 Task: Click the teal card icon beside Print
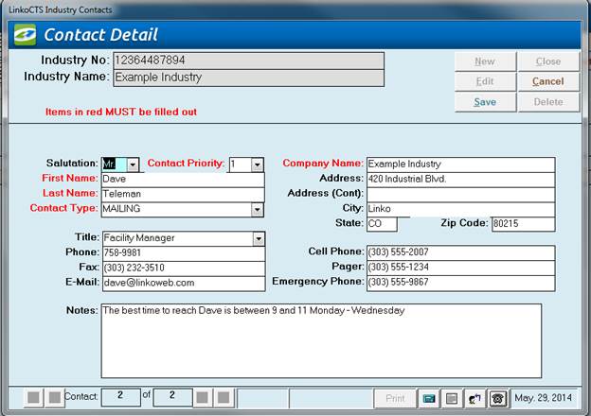pyautogui.click(x=429, y=398)
